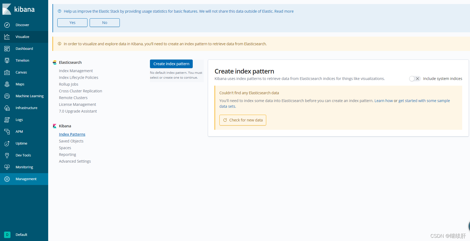The height and width of the screenshot is (241, 470).
Task: Open Advanced Settings link
Action: coord(75,161)
